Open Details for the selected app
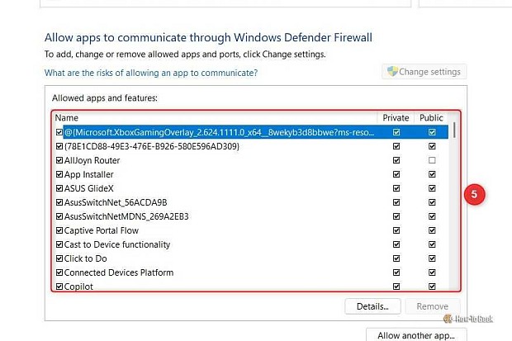This screenshot has height=341, width=512. coord(372,306)
